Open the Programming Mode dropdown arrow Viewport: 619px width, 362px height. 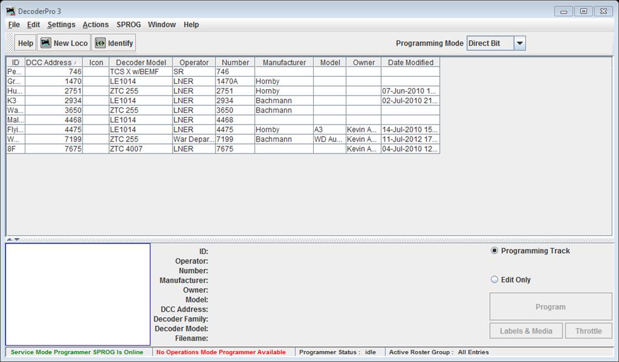tap(520, 44)
